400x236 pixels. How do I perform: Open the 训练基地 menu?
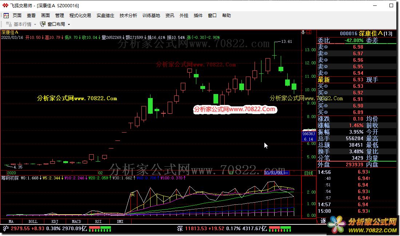pyautogui.click(x=151, y=16)
